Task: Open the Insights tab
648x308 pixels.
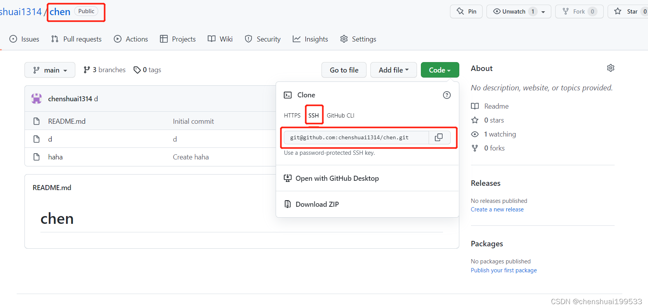Action: (310, 39)
